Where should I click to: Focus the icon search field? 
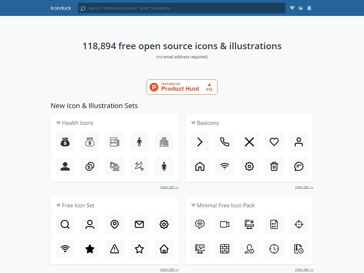pos(182,8)
